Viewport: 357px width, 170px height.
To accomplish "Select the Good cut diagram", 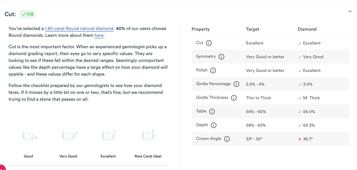I will tap(28, 136).
